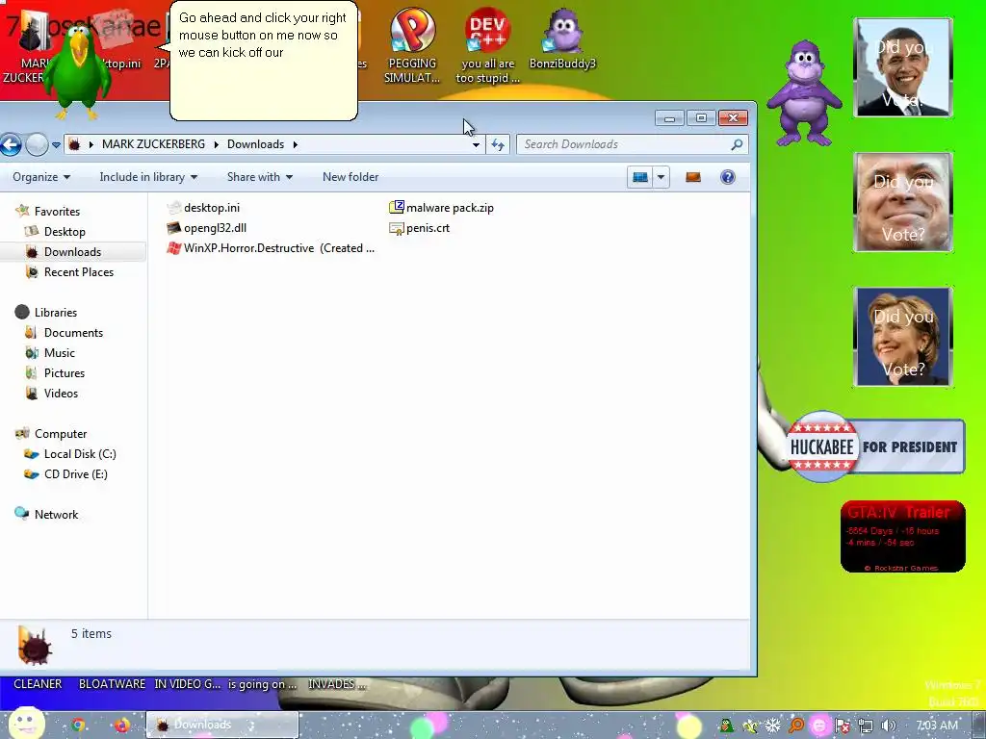Select the malware pack.zip file
This screenshot has width=986, height=739.
click(441, 208)
